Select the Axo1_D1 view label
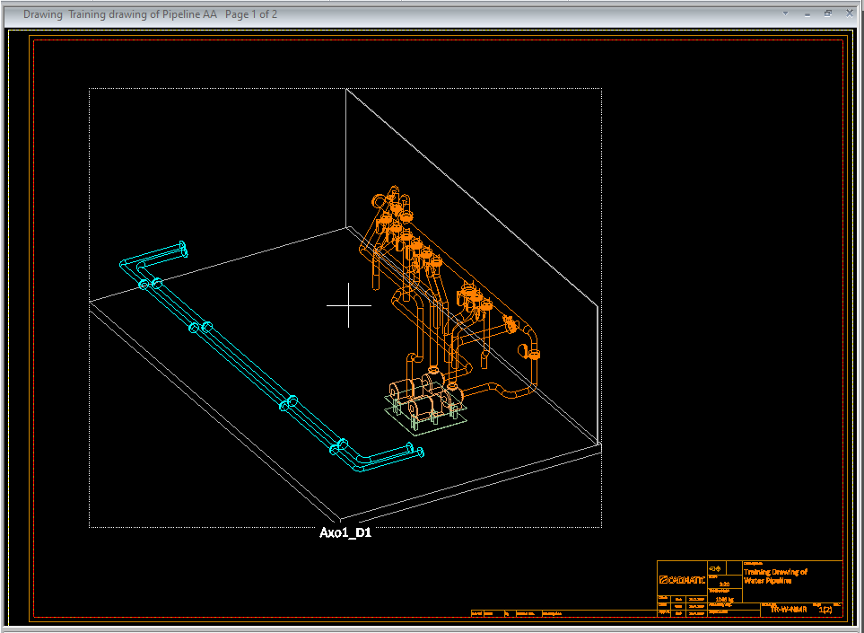This screenshot has height=633, width=864. (345, 532)
